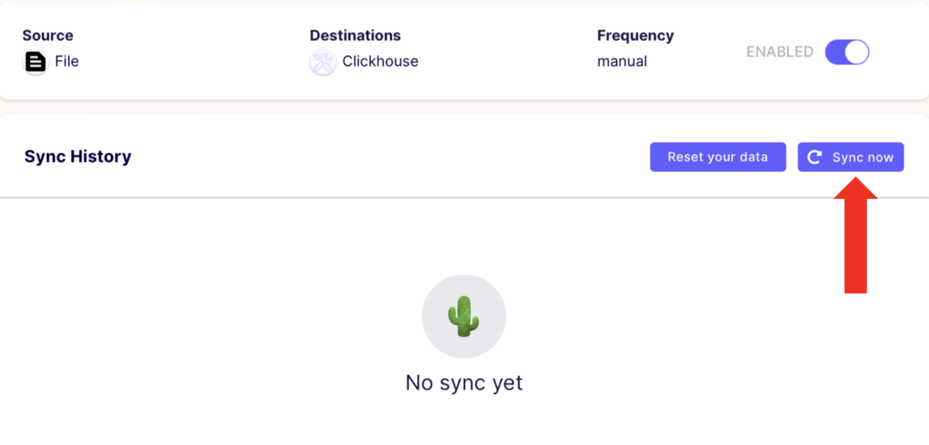Start a sync with Sync now
Viewport: 929px width, 445px height.
[850, 157]
